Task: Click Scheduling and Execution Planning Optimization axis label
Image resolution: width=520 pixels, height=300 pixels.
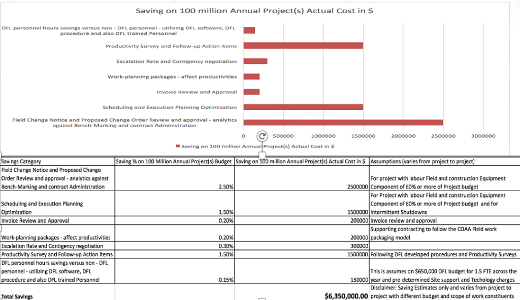Action: [170, 107]
